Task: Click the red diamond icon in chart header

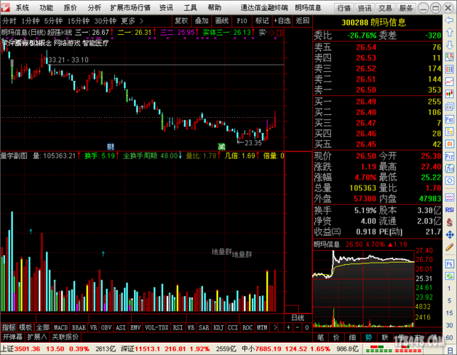Action: click(272, 33)
